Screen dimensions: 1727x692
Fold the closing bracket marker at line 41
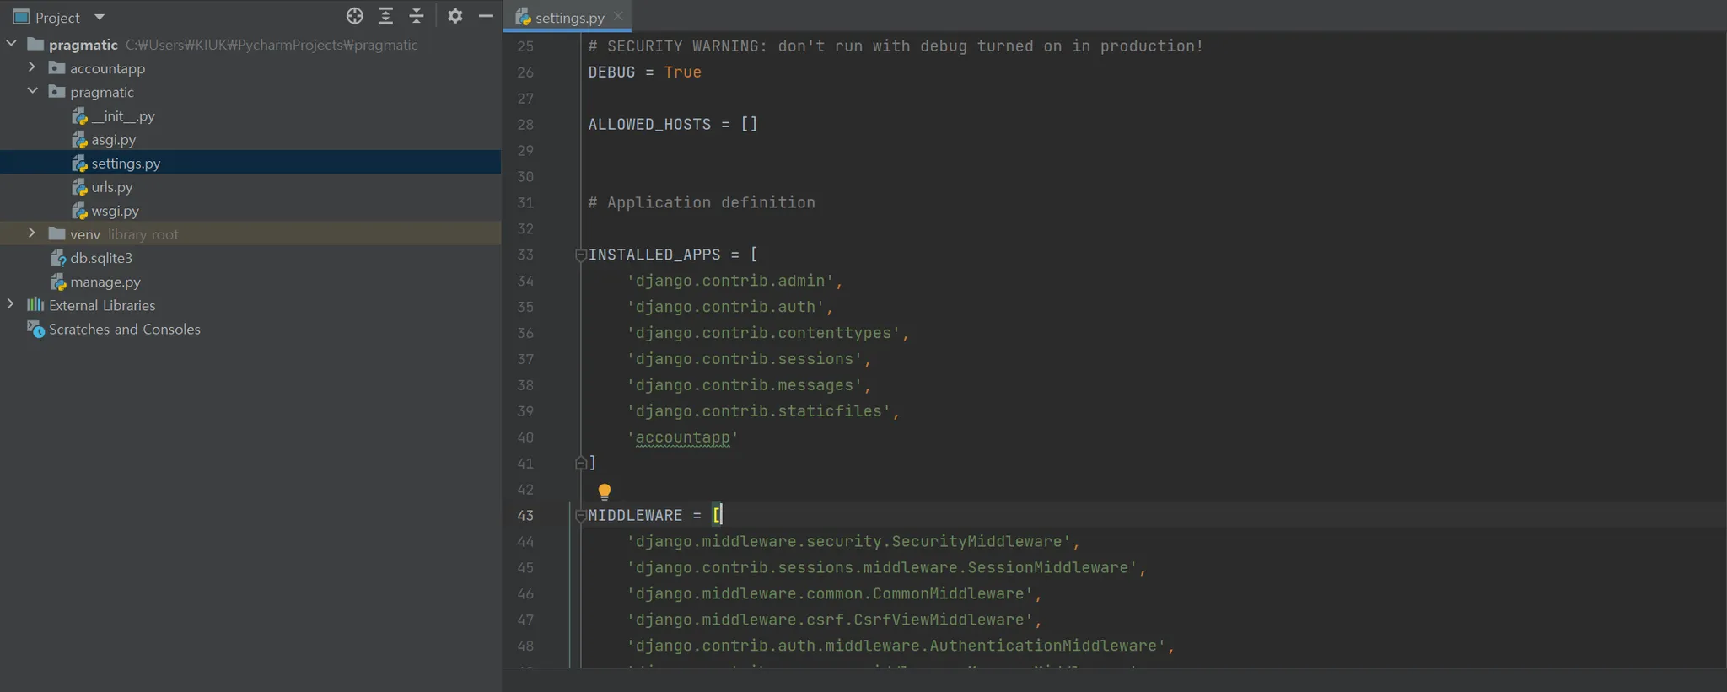pyautogui.click(x=580, y=463)
